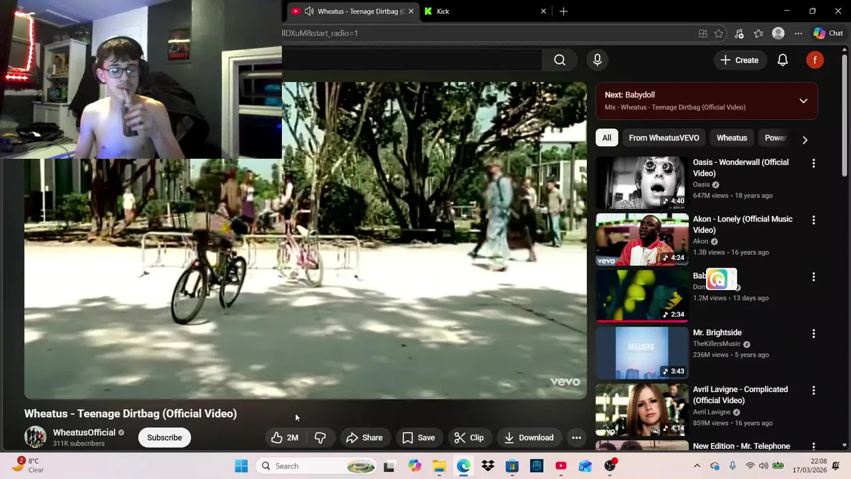Open options menu for the Babydoll video
This screenshot has height=479, width=851.
(x=813, y=277)
